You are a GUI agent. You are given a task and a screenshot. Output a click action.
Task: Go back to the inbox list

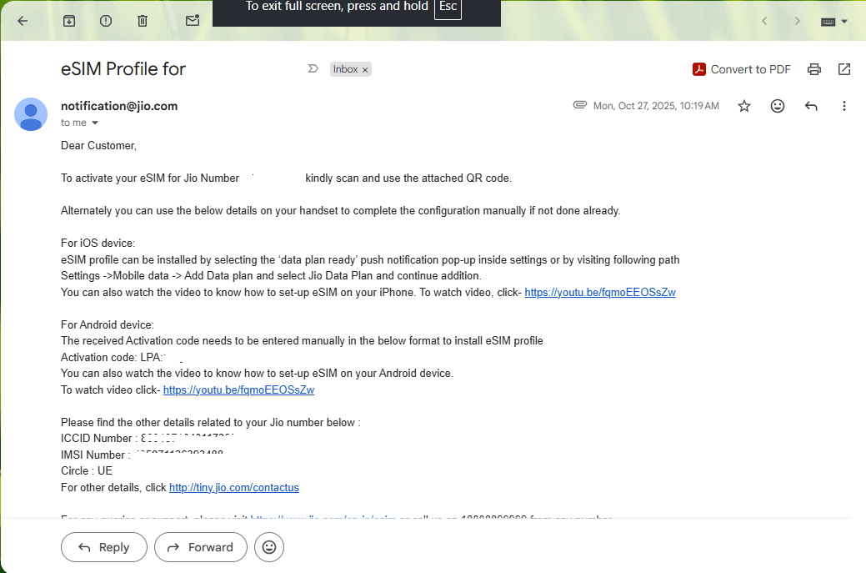click(x=23, y=21)
